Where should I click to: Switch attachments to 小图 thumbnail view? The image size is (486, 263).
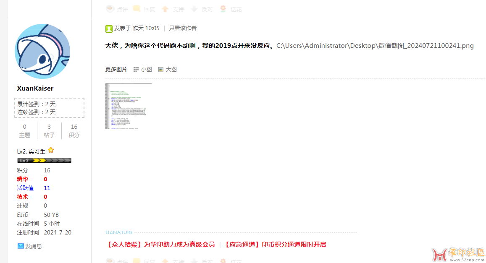[x=146, y=69]
